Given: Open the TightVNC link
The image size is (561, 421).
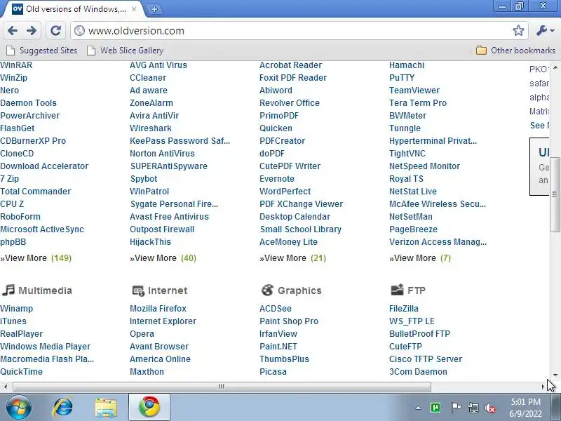Looking at the screenshot, I should (x=407, y=154).
